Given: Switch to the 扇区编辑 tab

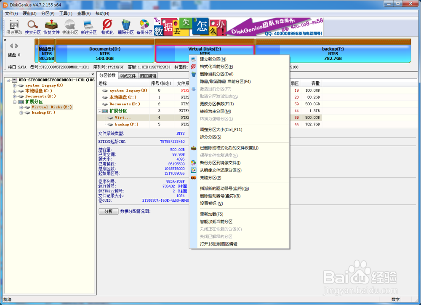Looking at the screenshot, I should click(148, 76).
